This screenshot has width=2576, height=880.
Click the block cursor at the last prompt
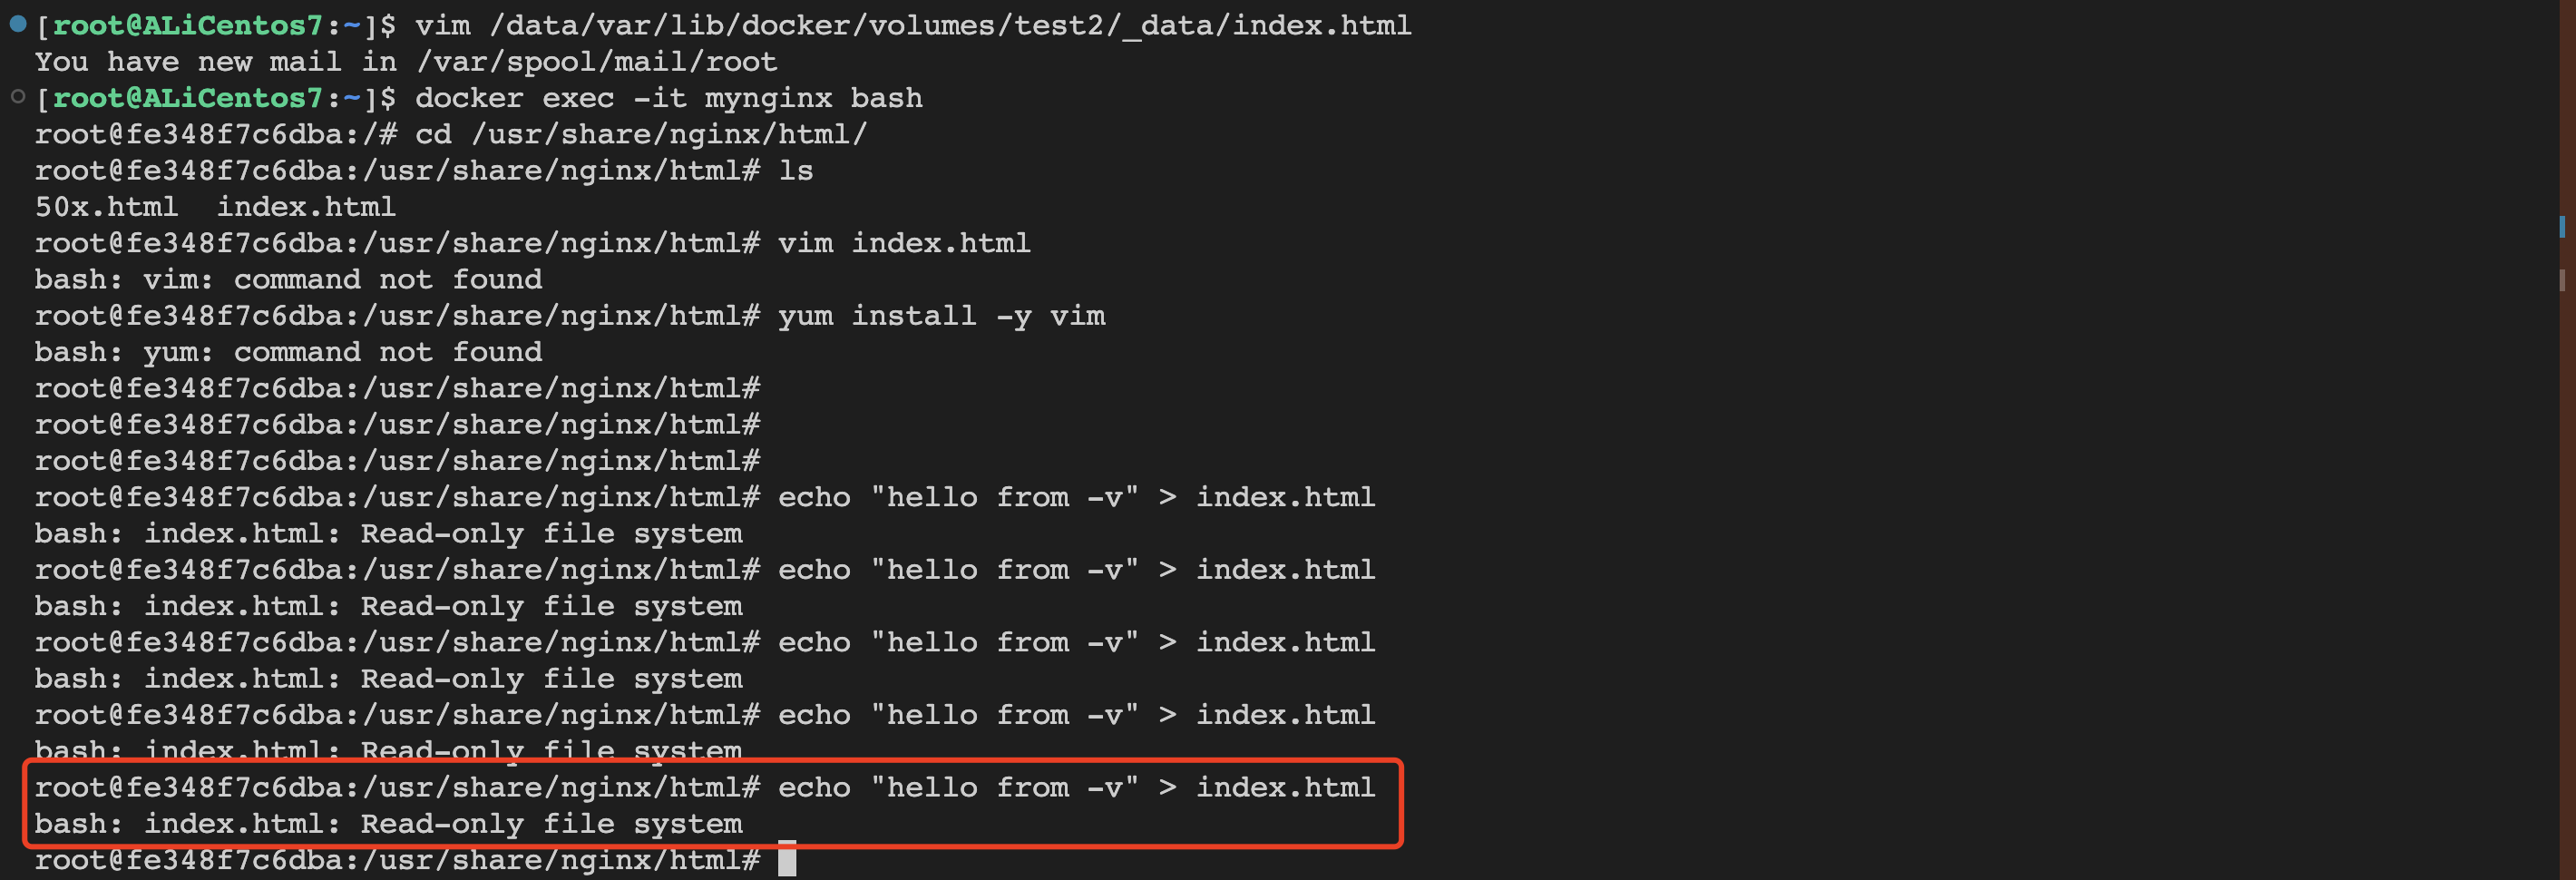(787, 859)
